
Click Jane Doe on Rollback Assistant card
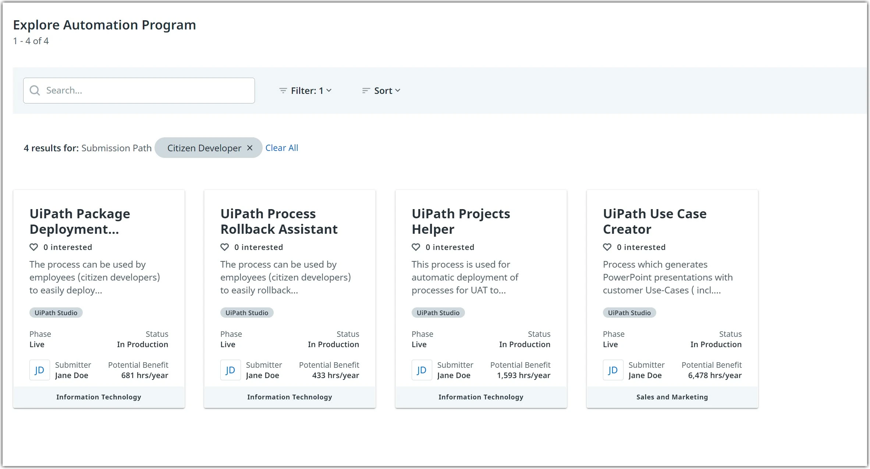(x=263, y=375)
